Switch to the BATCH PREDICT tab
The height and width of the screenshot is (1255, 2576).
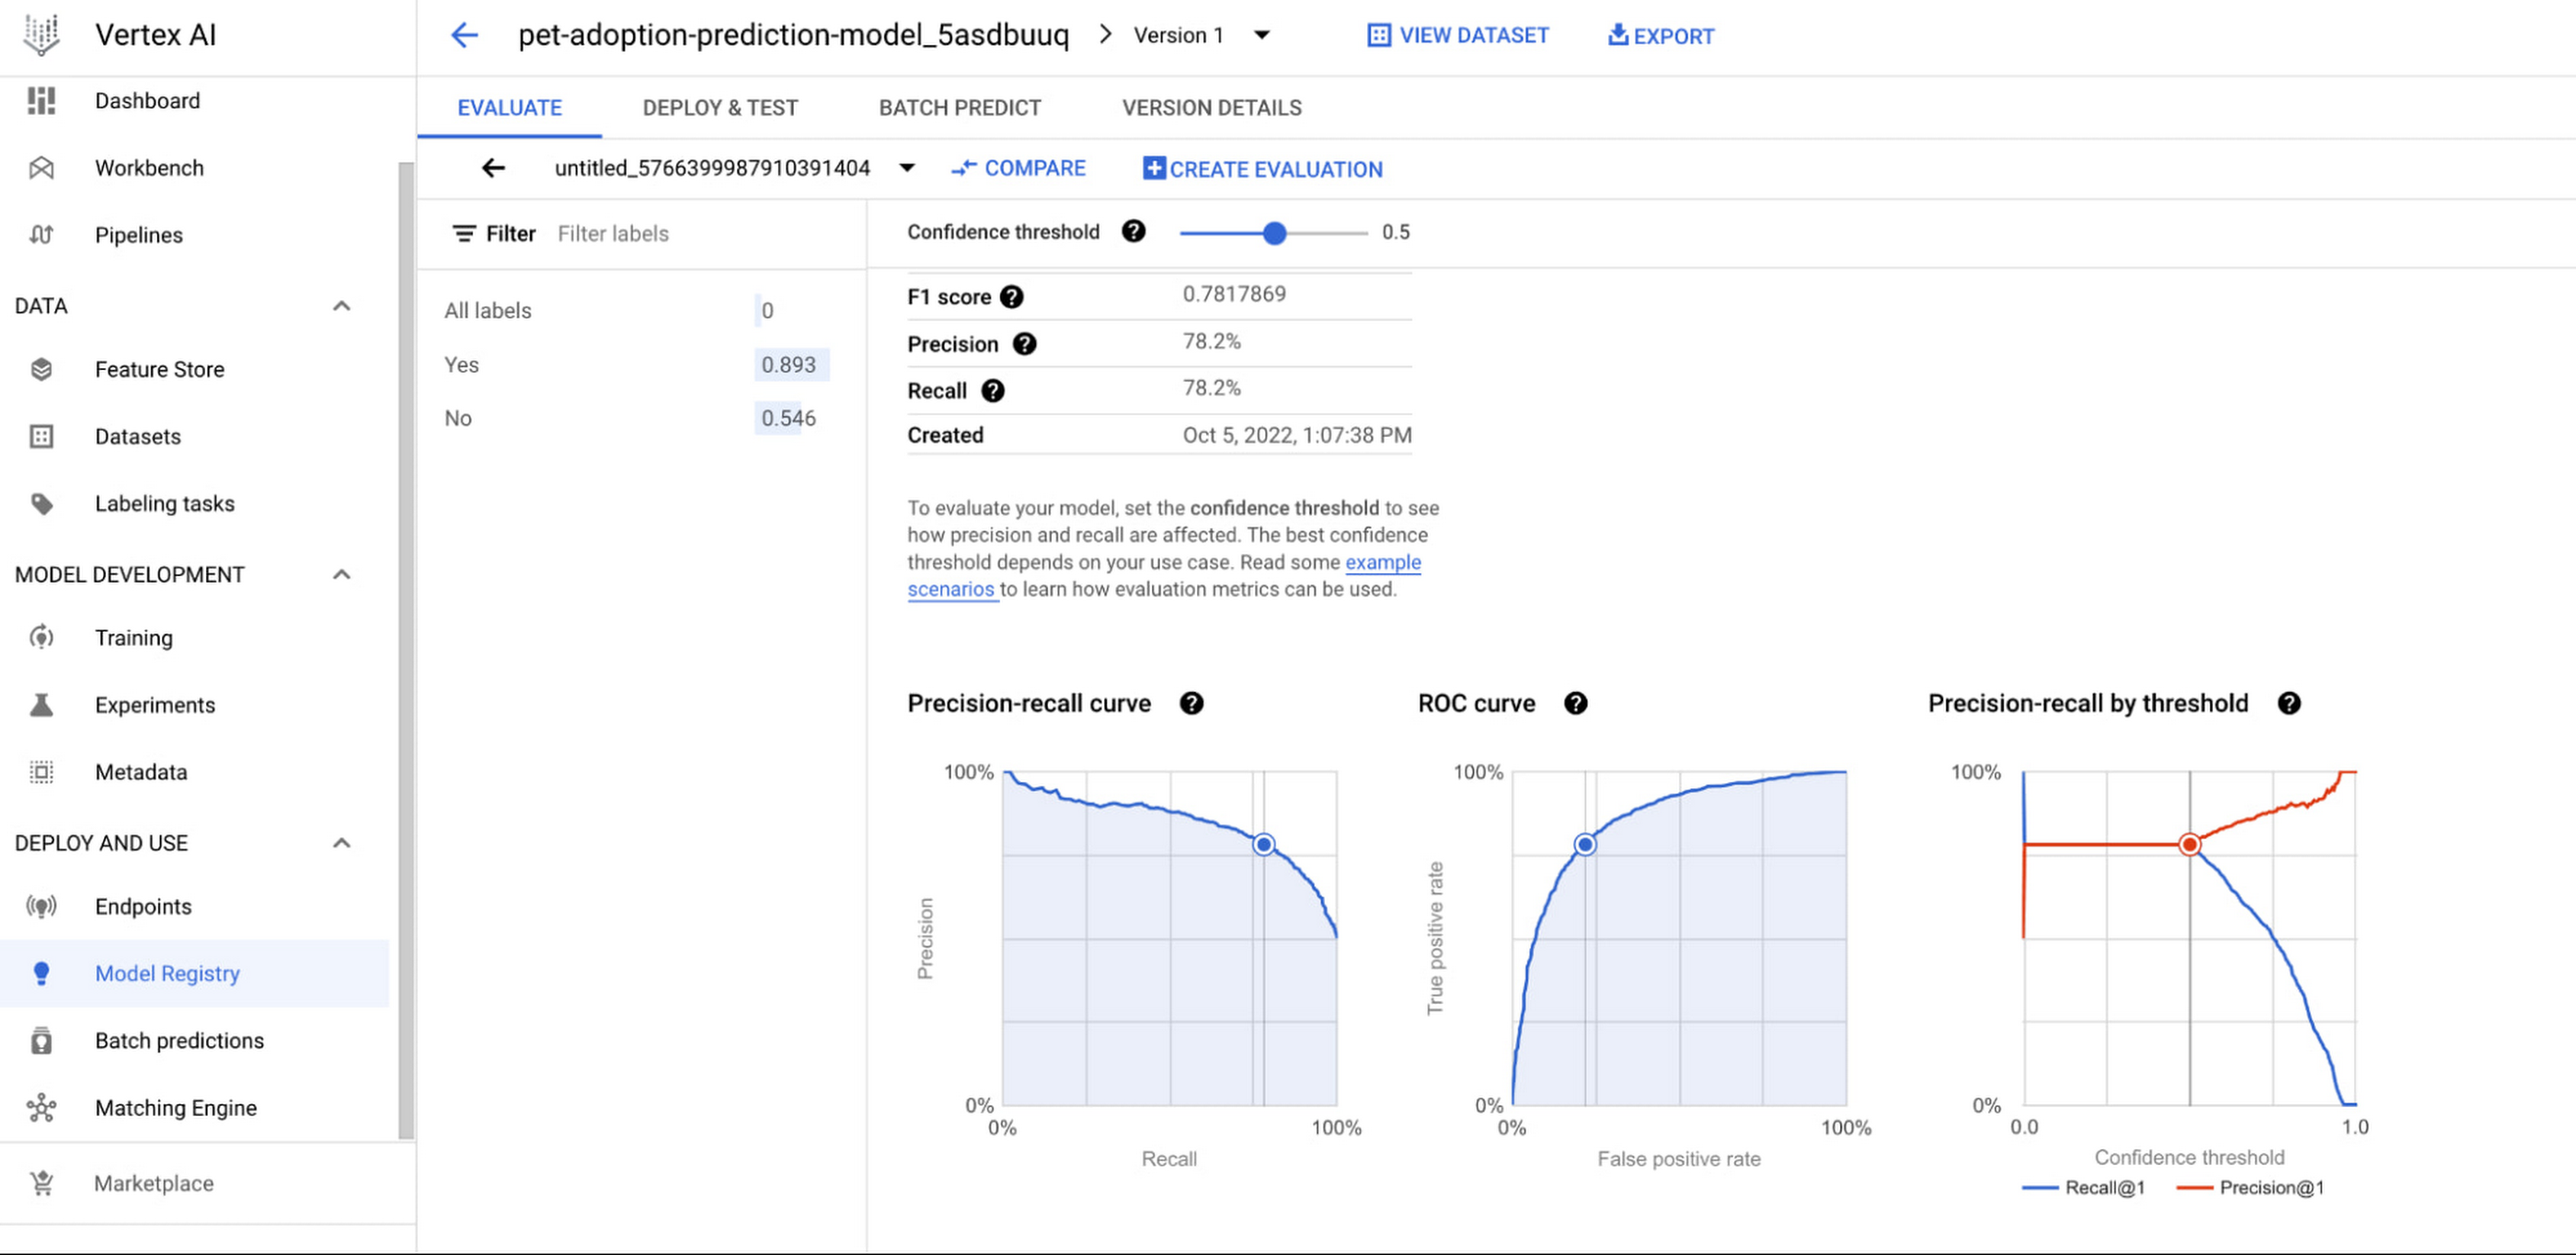[960, 108]
